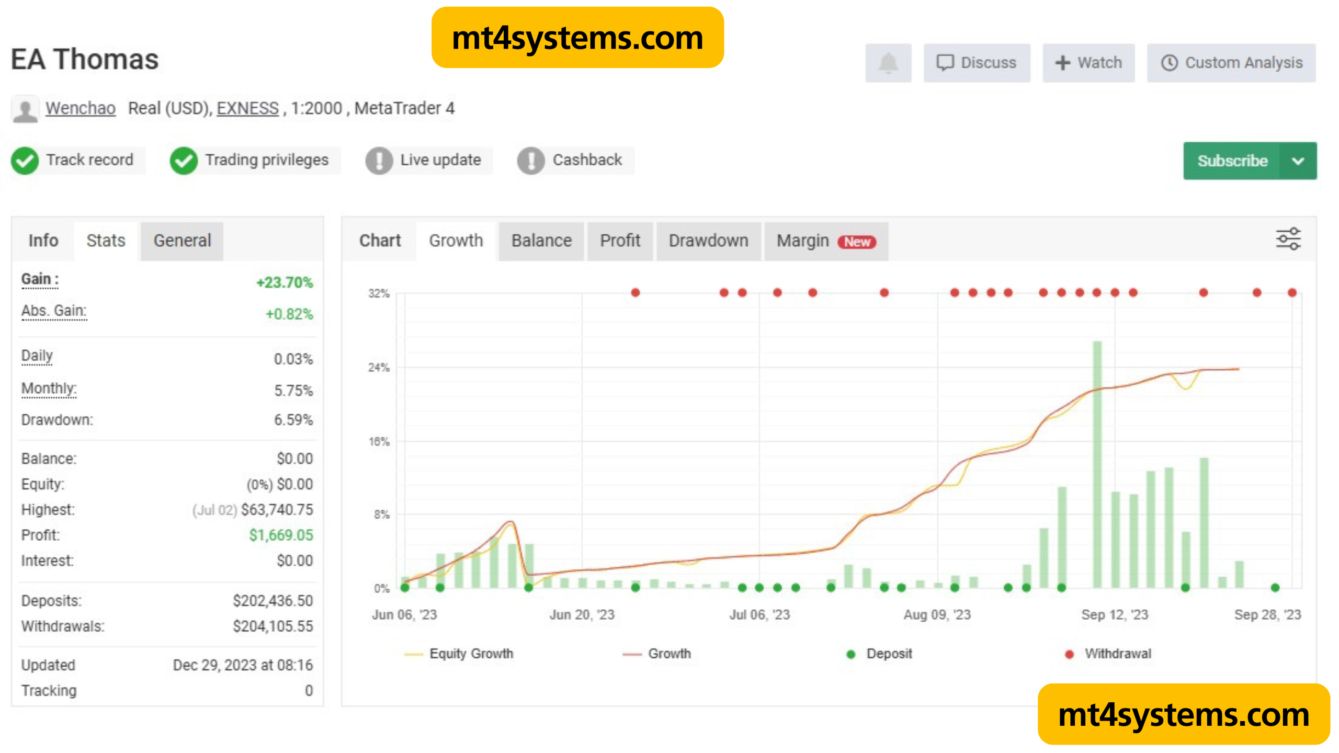
Task: Open chart settings sliders icon
Action: coord(1288,239)
